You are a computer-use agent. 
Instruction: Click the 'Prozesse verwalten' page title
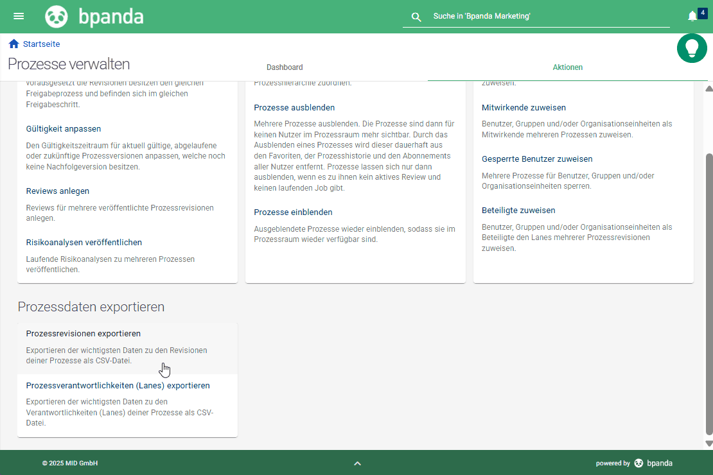tap(69, 64)
